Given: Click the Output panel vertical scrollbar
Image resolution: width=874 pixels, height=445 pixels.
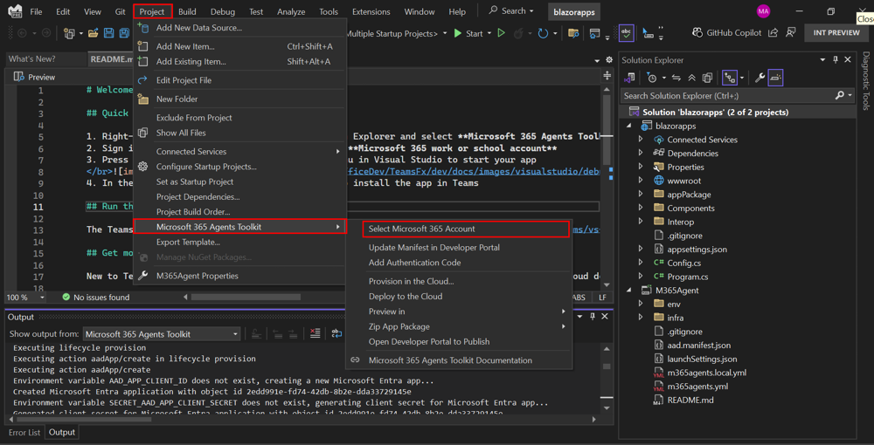Looking at the screenshot, I should point(607,379).
